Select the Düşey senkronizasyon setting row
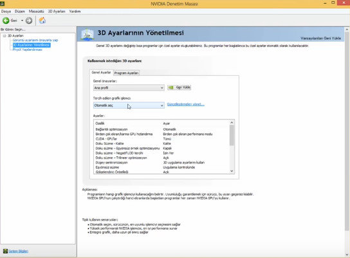The image size is (350, 258). tap(161, 163)
